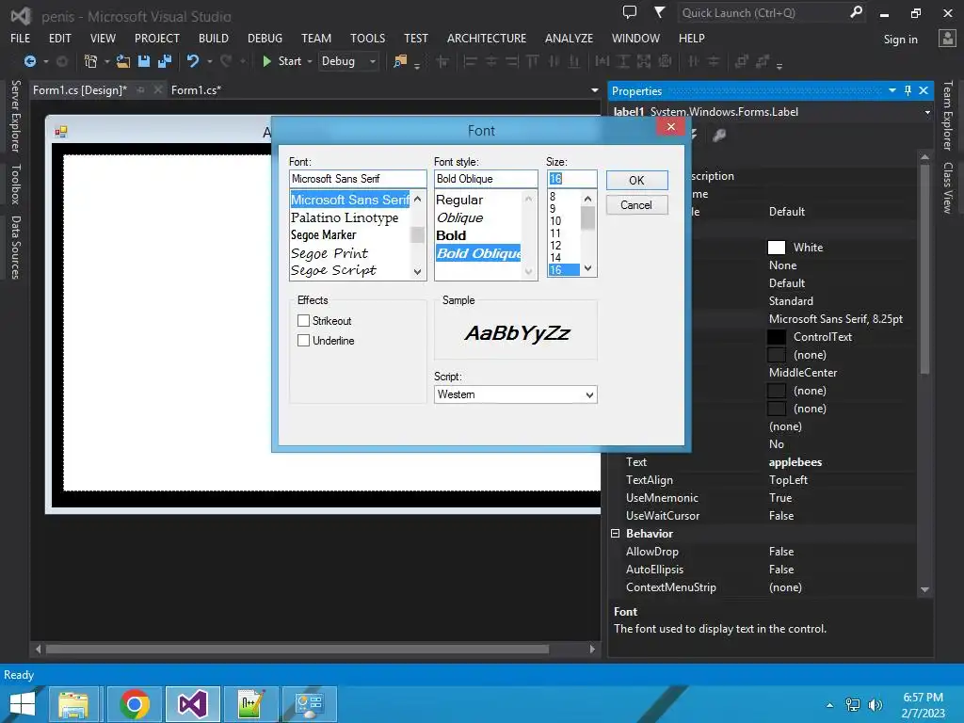Pin the Properties panel with pushpin icon
The image size is (964, 723).
pyautogui.click(x=908, y=90)
